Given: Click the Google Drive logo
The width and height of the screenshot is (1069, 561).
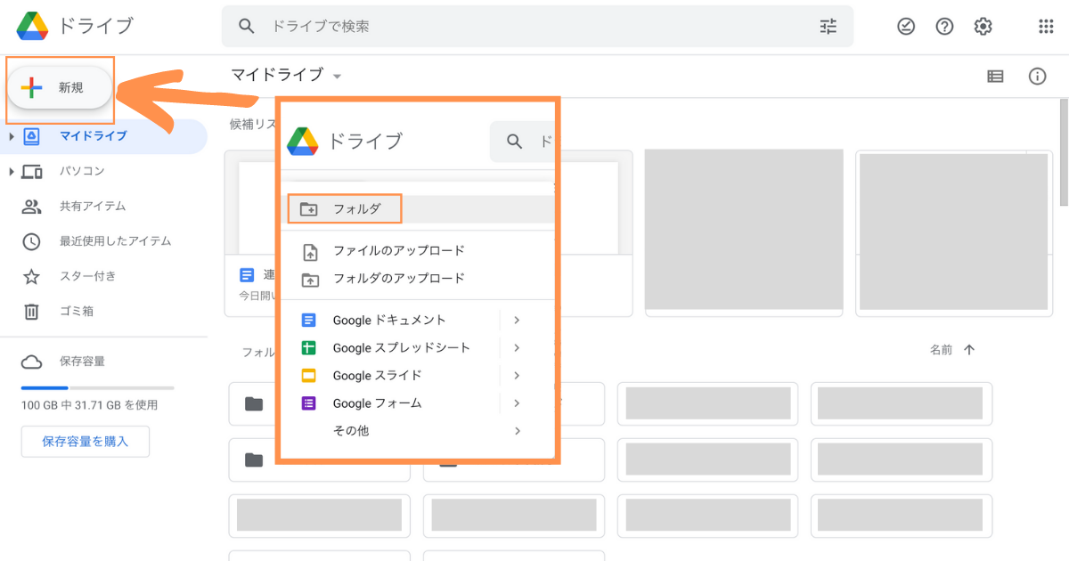Looking at the screenshot, I should coord(32,26).
